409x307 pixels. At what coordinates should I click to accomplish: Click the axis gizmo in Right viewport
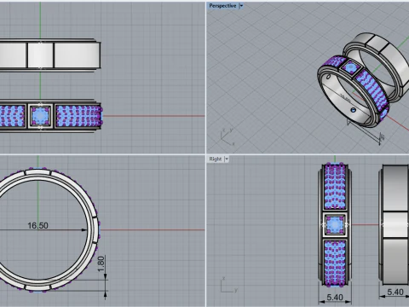pyautogui.click(x=228, y=285)
